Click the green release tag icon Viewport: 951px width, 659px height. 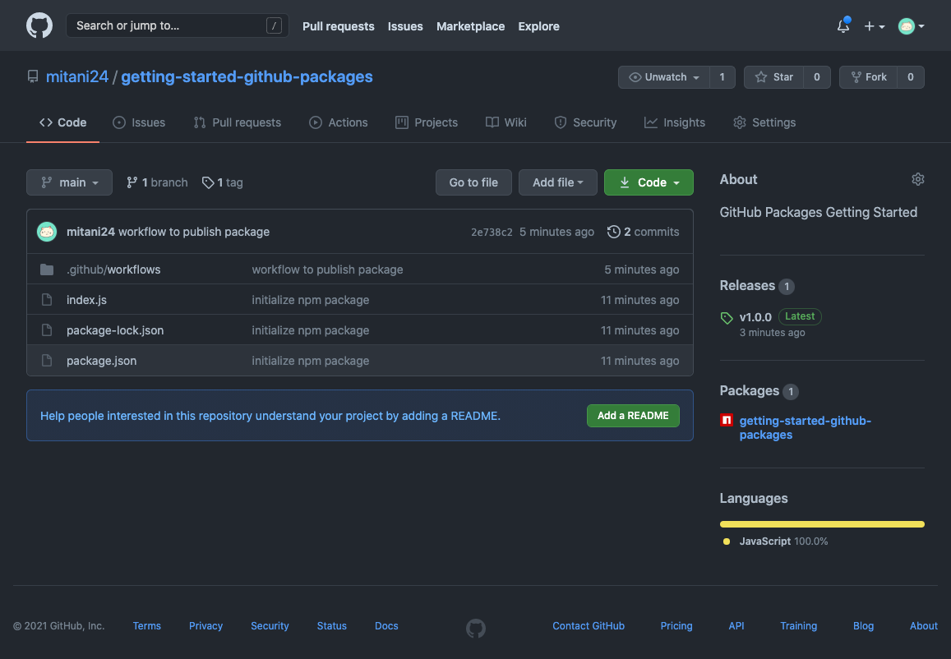(x=727, y=318)
